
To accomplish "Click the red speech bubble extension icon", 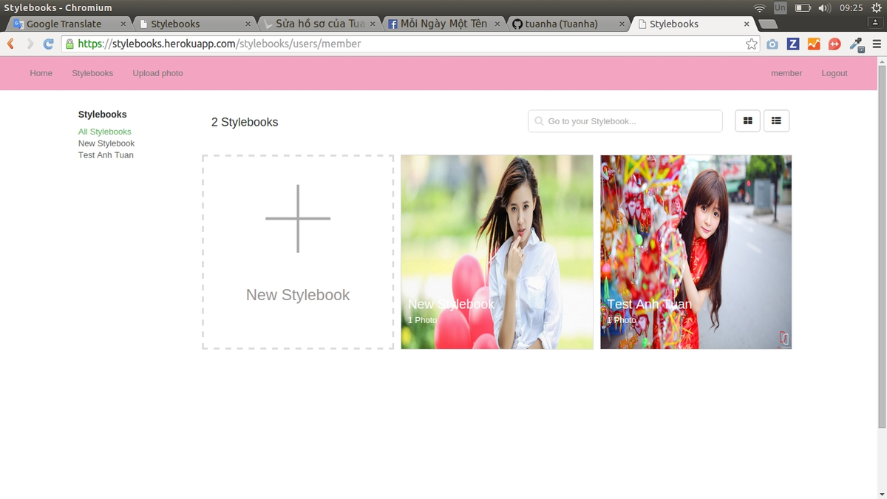I will (835, 44).
